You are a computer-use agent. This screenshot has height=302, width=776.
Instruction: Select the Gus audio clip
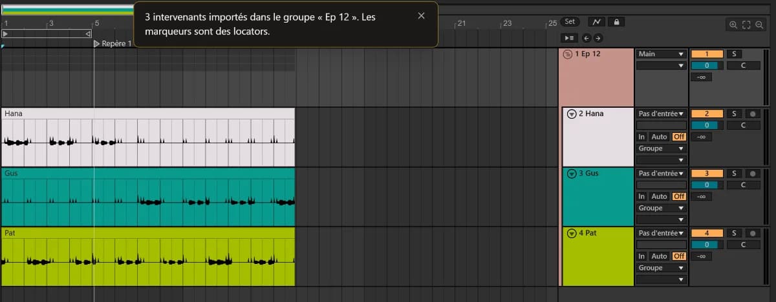click(148, 197)
